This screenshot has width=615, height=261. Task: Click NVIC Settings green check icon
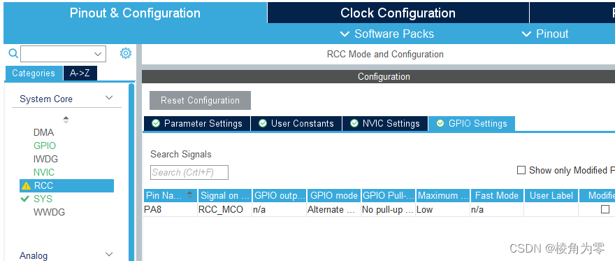coord(354,124)
